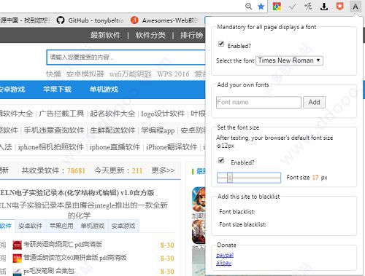
Task: Open the Times New Roman font dropdown
Action: point(289,60)
